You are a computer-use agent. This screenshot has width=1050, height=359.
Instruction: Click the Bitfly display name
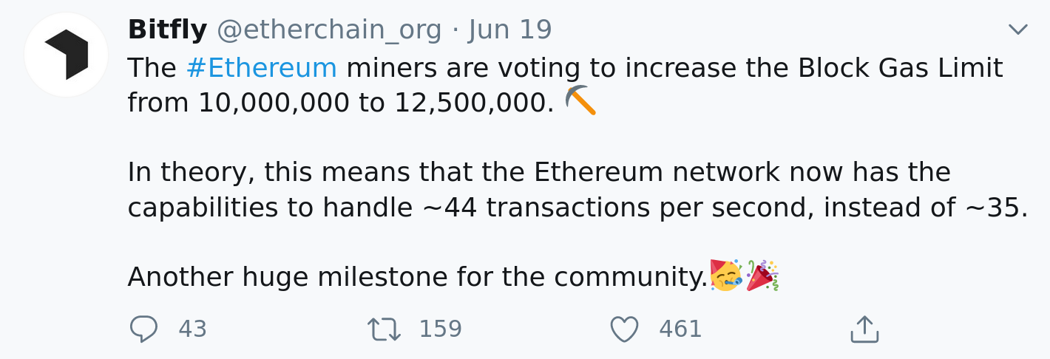coord(167,30)
